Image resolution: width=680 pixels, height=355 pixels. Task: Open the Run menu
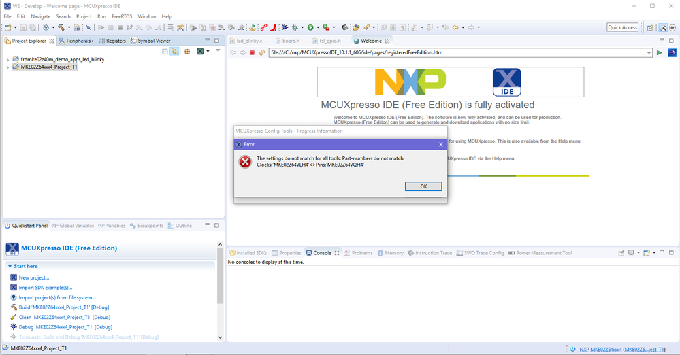(101, 16)
